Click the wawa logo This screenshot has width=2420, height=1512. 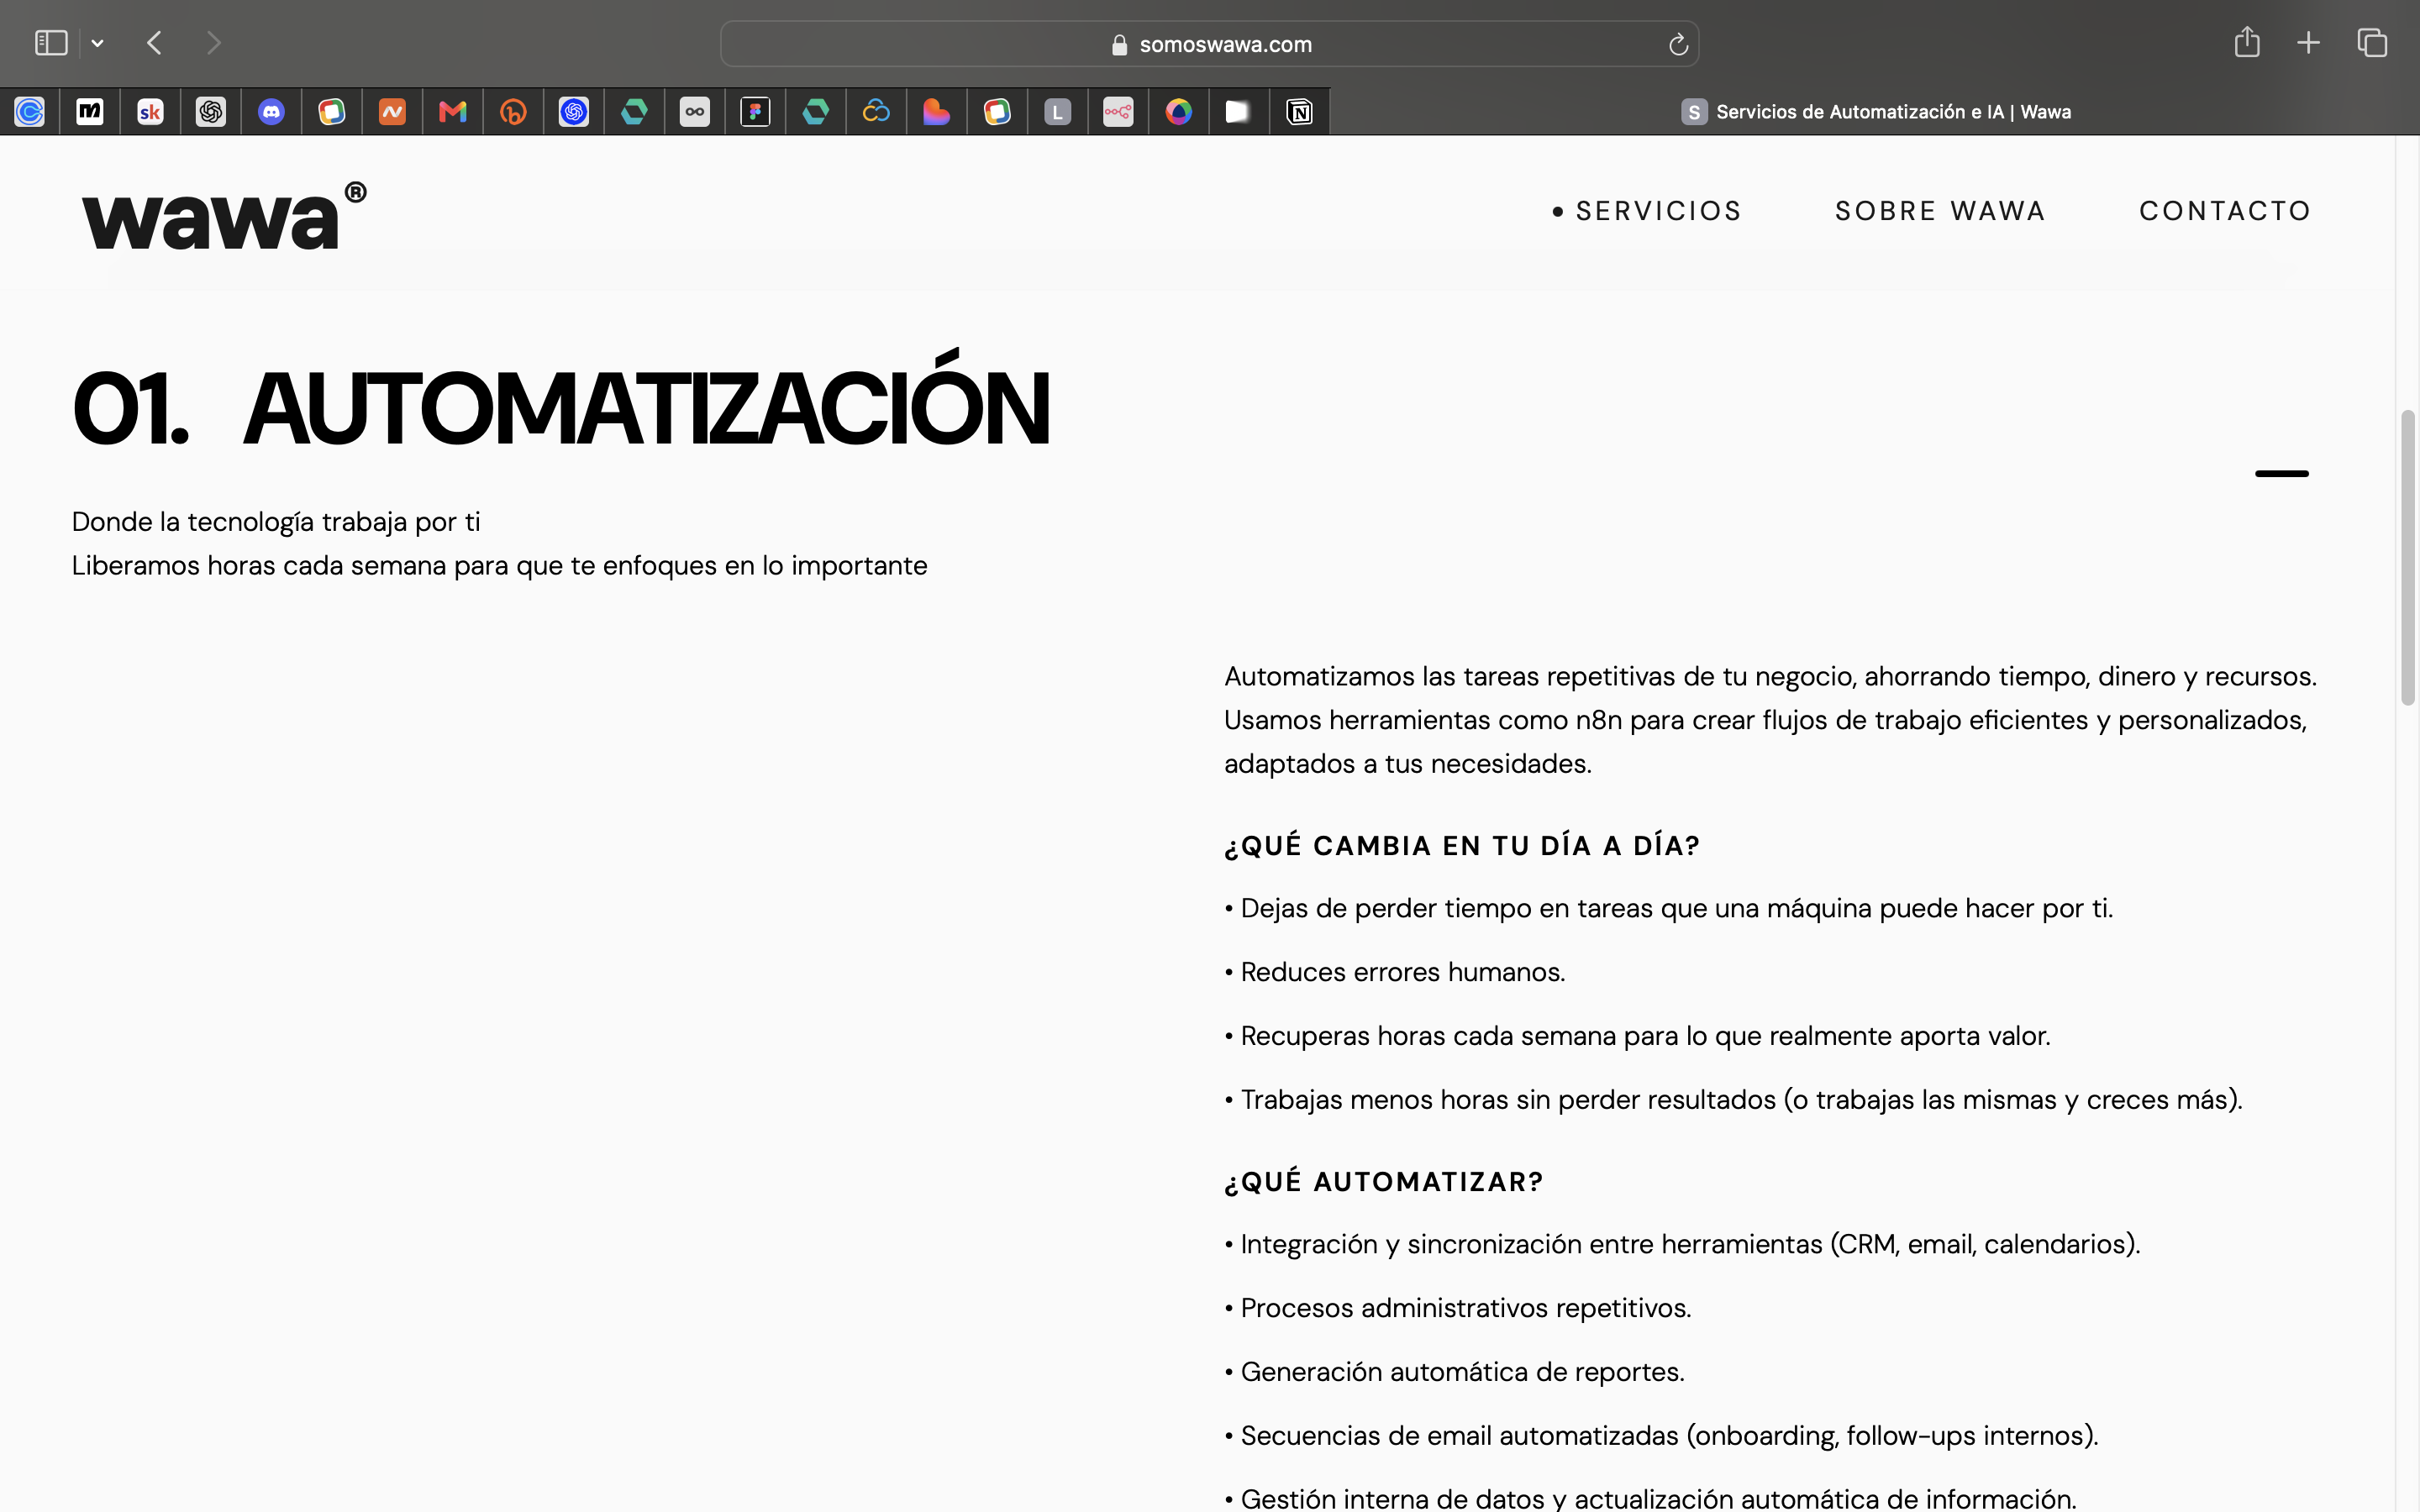point(224,216)
